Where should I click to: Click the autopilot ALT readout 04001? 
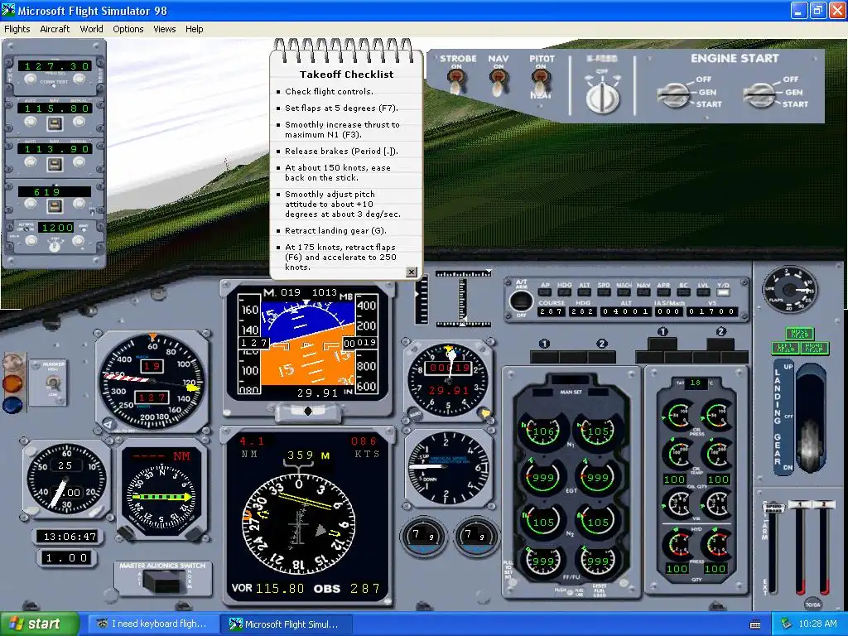[625, 311]
